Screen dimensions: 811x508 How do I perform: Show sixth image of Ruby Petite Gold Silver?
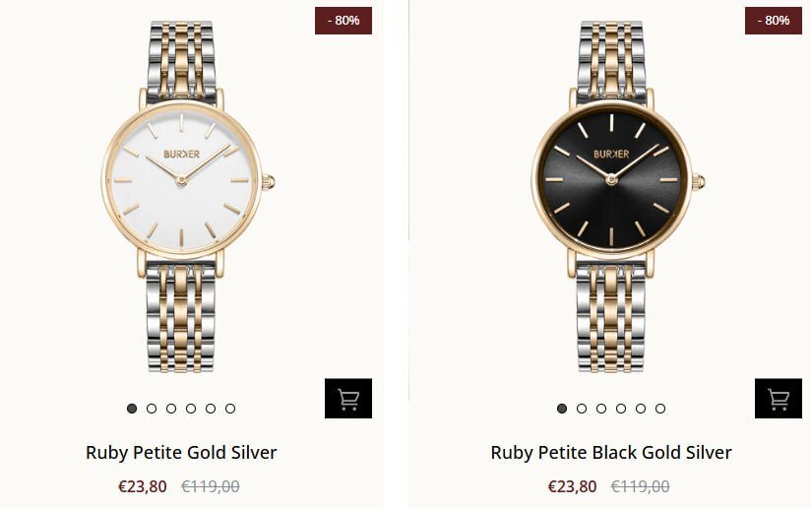click(x=230, y=409)
